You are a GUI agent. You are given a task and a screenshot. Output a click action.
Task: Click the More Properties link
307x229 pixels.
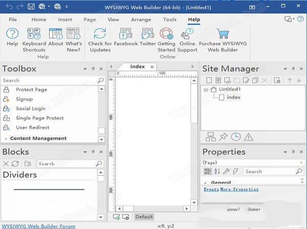[239, 190]
